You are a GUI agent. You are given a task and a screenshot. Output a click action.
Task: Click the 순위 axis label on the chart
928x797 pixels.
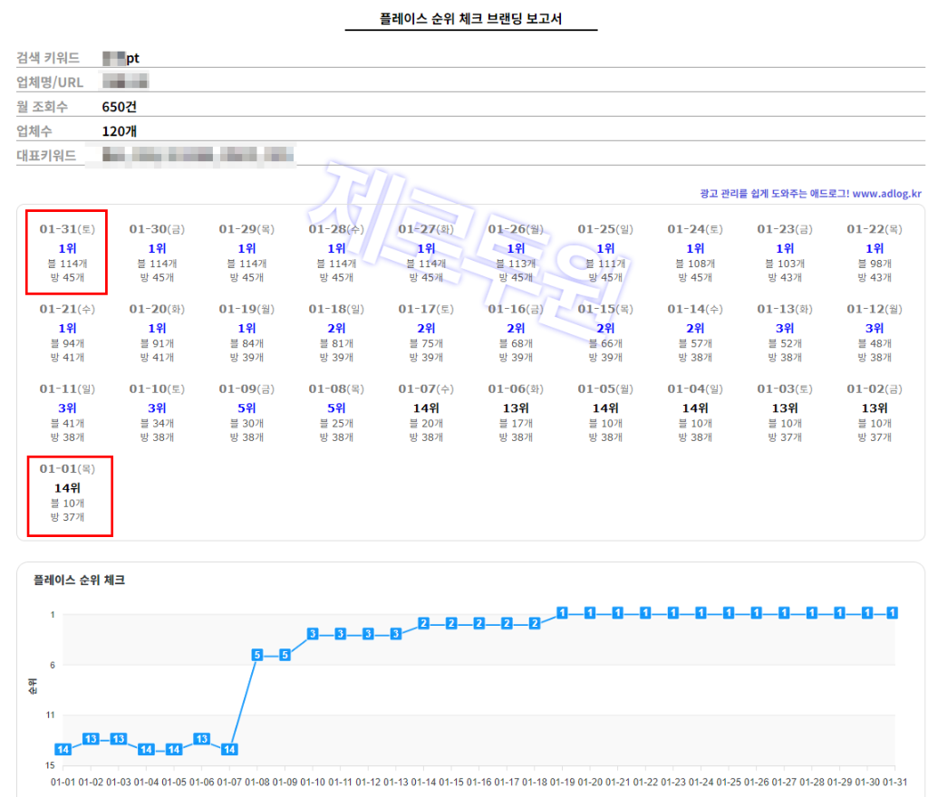tap(34, 686)
